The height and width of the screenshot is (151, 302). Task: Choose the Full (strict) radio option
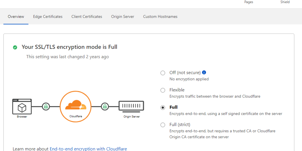tap(163, 125)
